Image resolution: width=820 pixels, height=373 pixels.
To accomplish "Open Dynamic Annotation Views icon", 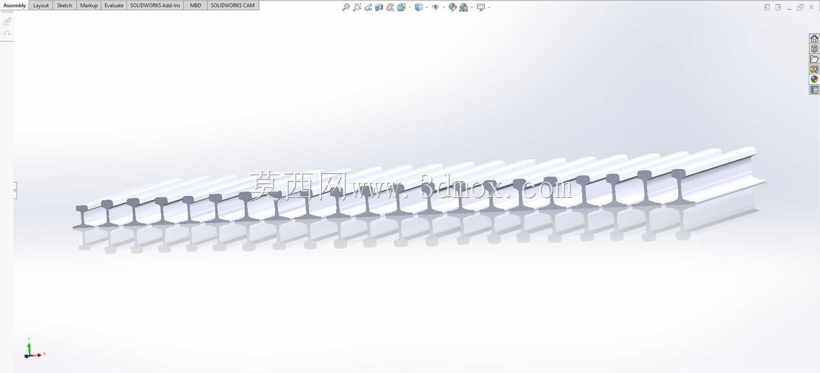I will click(x=390, y=7).
